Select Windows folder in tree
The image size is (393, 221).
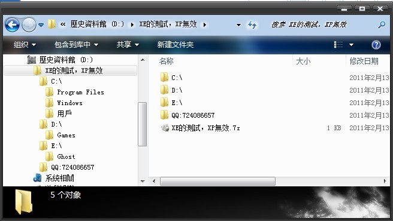(x=69, y=103)
